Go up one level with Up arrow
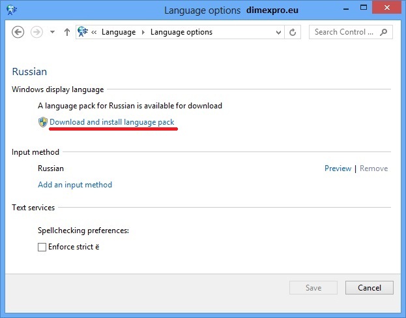The width and height of the screenshot is (406, 318). (67, 32)
